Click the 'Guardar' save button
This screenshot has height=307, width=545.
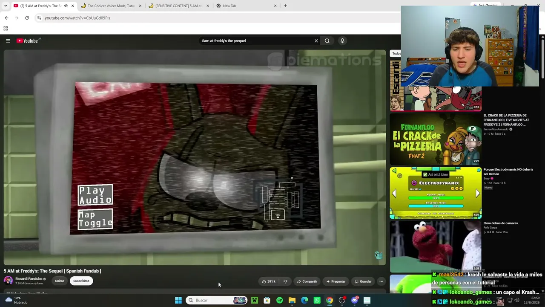click(363, 281)
